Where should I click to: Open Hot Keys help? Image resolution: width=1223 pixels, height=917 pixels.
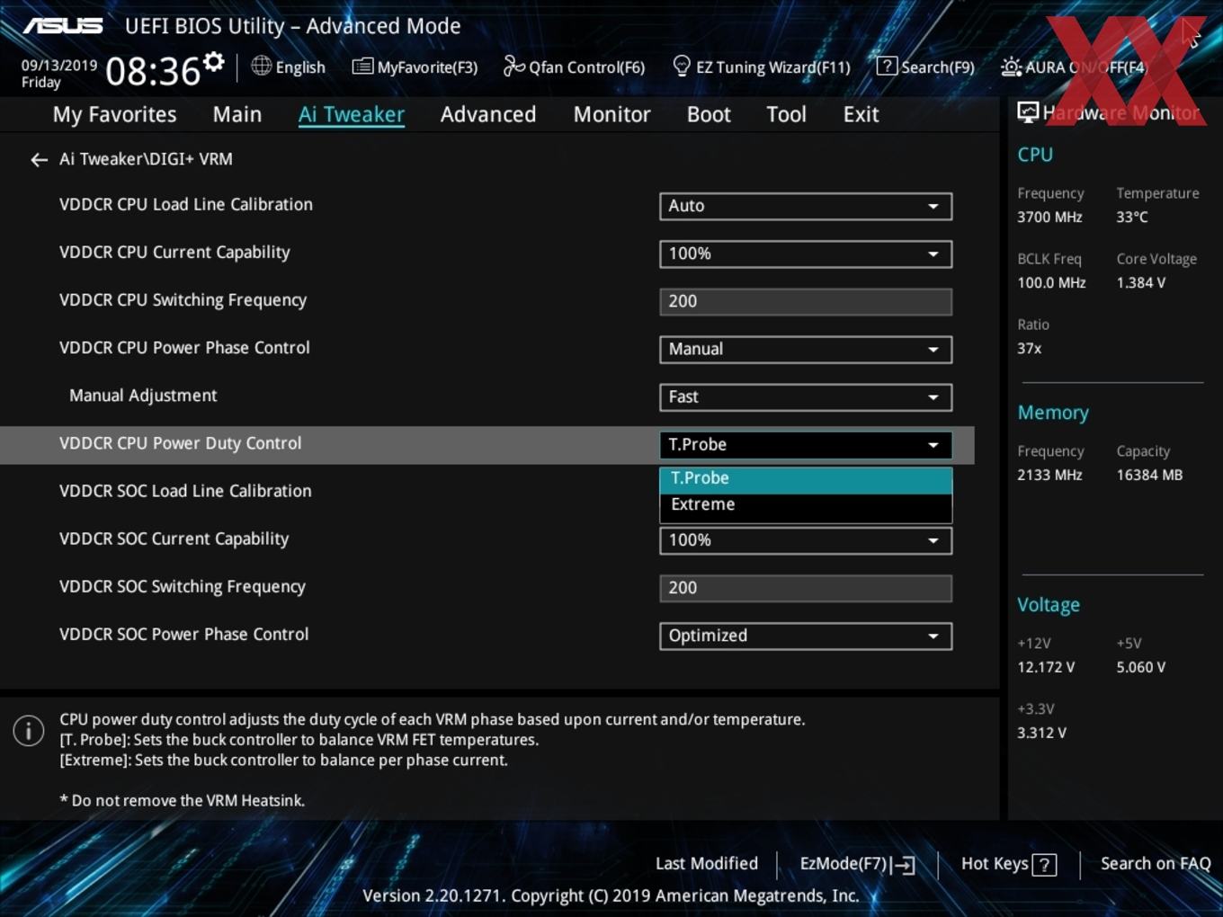coord(1008,864)
